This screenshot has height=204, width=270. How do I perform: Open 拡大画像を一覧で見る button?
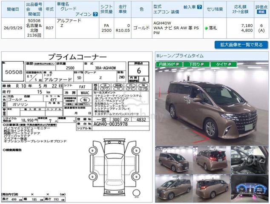(241, 45)
